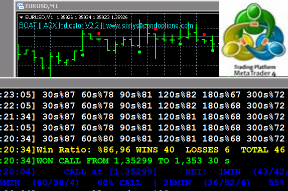Select the log row starting with :23:05]
Image resolution: width=288 pixels, height=191 pixels.
pyautogui.click(x=142, y=95)
